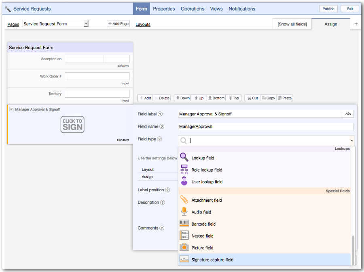Paste the field
This screenshot has width=364, height=272.
[285, 98]
